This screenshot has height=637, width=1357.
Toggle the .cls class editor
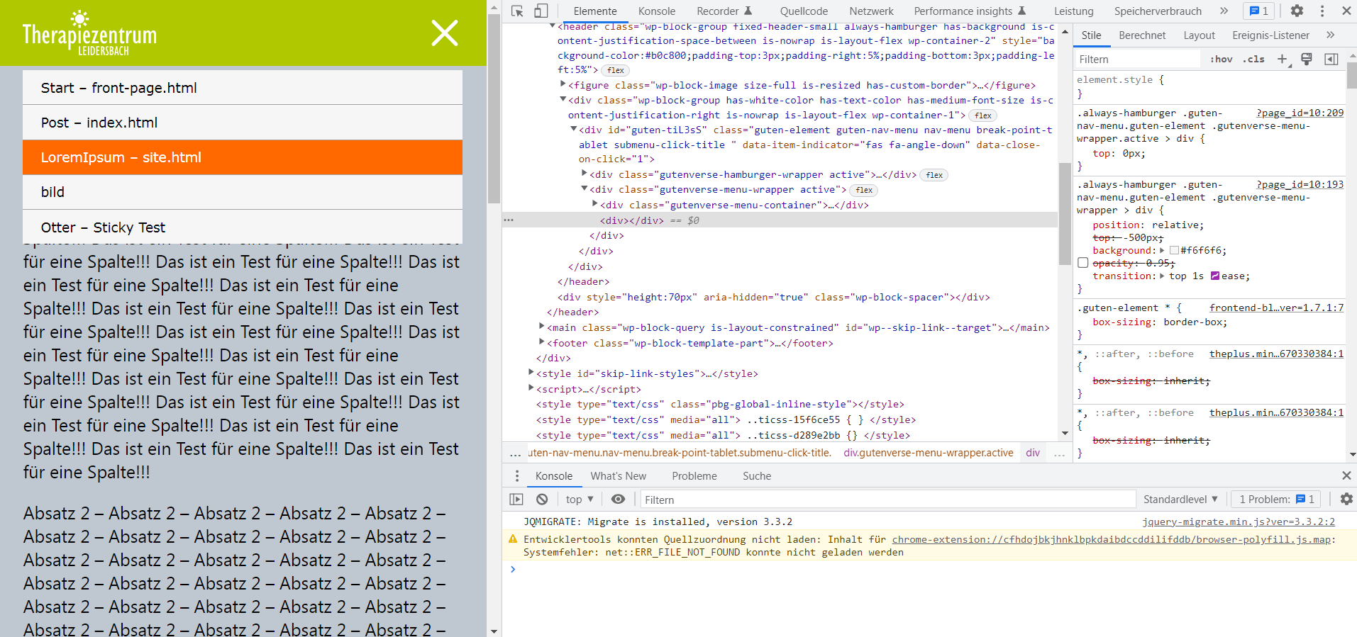1253,59
